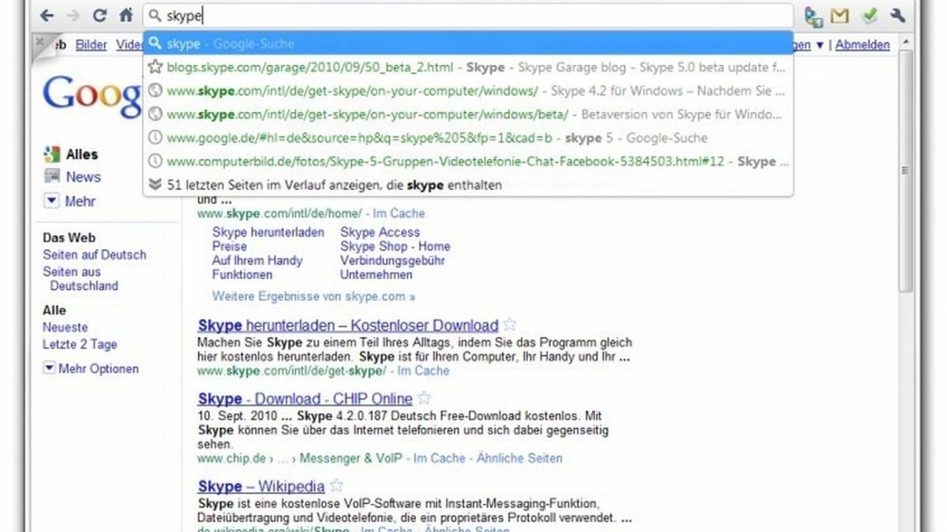
Task: Click the browser reload icon
Action: [99, 15]
